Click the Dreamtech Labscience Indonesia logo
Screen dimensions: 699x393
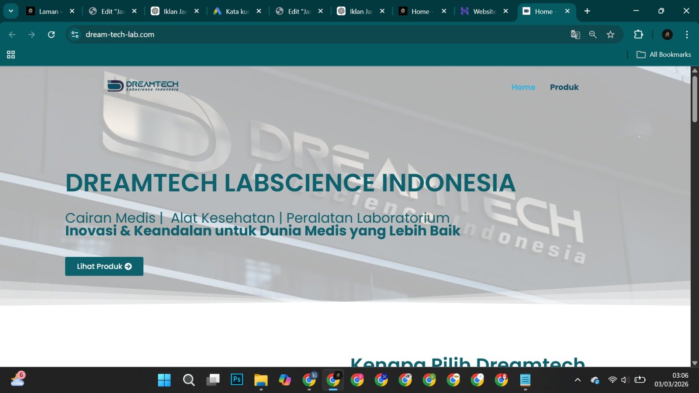[x=143, y=85]
